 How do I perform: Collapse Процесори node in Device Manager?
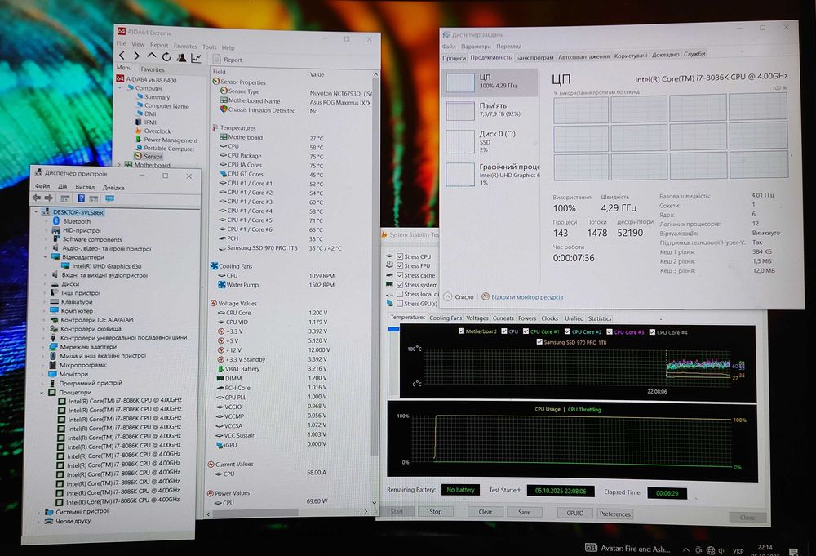point(42,393)
